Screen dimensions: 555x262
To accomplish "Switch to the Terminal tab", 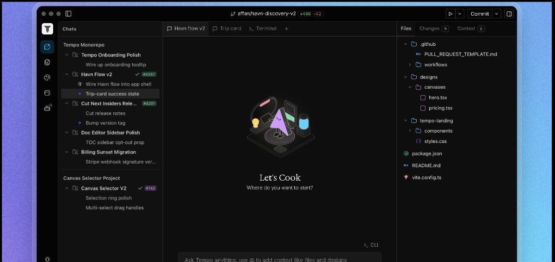I will click(x=263, y=29).
